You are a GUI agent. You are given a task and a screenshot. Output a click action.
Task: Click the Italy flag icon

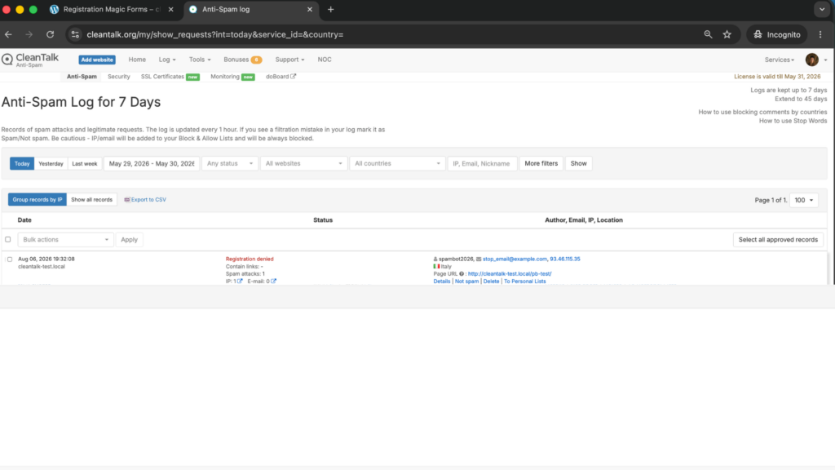coord(436,267)
